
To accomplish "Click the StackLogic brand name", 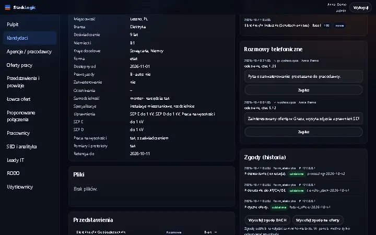I will (x=25, y=7).
